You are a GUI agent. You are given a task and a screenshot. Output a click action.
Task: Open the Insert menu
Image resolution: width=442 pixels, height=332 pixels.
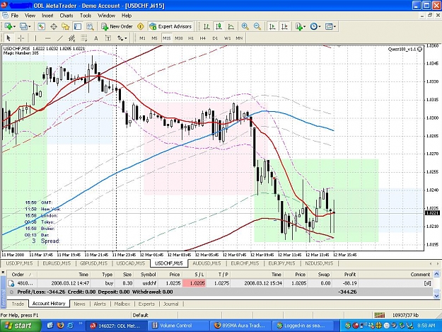[x=47, y=16]
